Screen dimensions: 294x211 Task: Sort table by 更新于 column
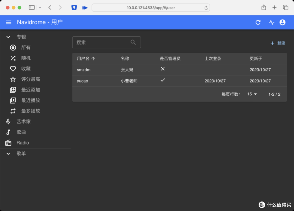coord(256,59)
